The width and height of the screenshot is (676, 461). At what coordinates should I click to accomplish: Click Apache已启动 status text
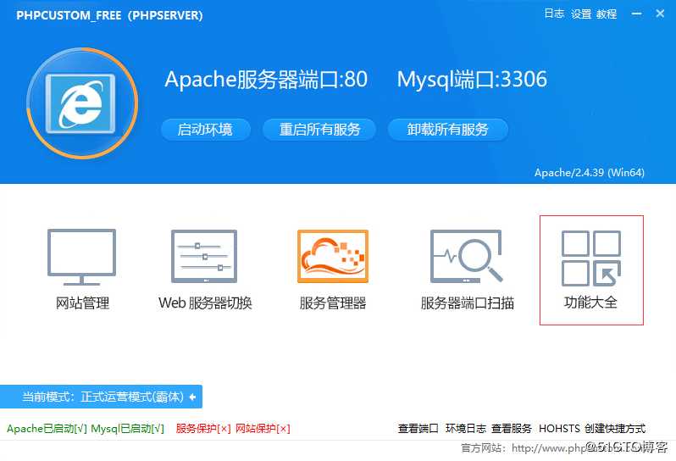(47, 429)
